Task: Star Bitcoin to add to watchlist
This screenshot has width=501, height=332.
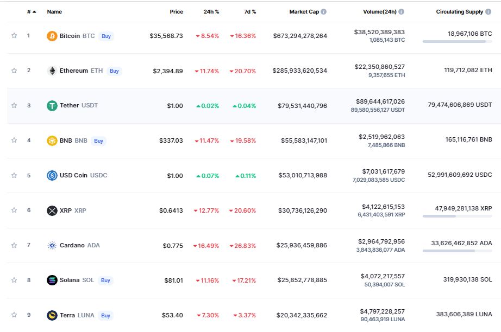Action: tap(14, 36)
